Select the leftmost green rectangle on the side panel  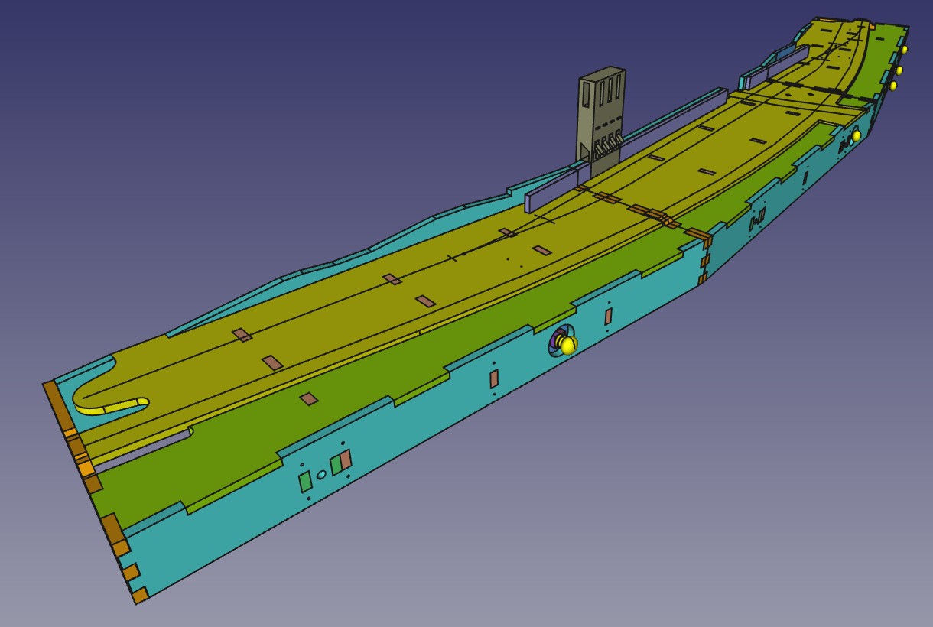pos(306,482)
